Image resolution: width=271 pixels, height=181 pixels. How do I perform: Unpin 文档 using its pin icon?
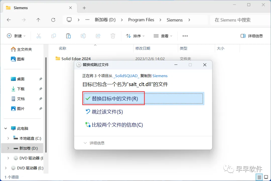tap(41, 99)
